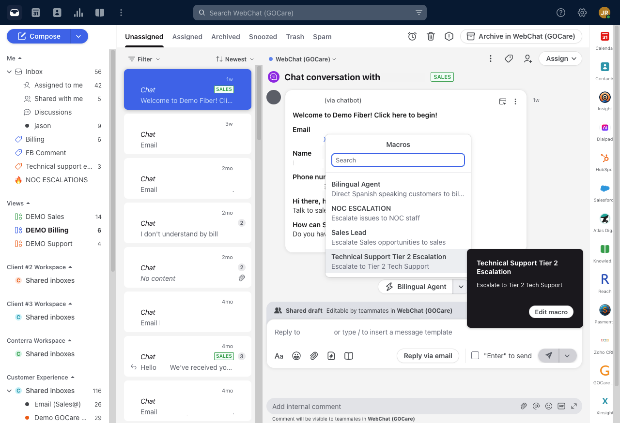Collapse the Inbox tree in sidebar
Image resolution: width=620 pixels, height=423 pixels.
point(9,72)
